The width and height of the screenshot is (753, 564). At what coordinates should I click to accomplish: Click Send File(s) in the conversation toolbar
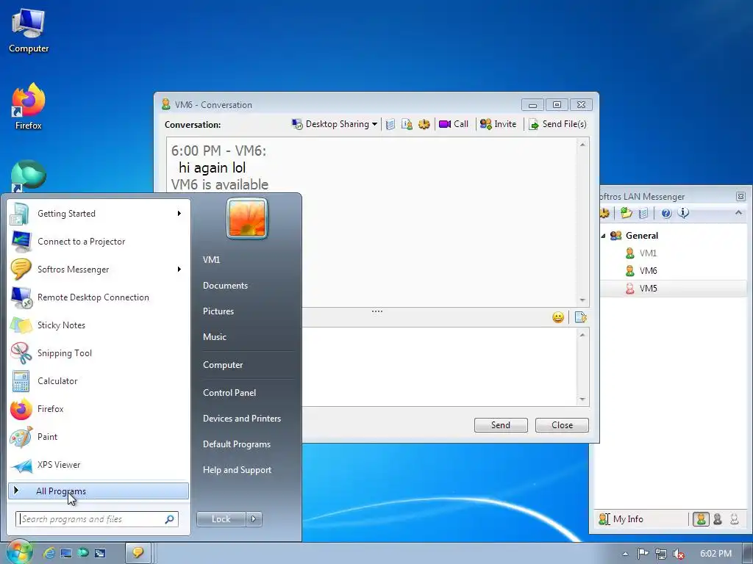(x=557, y=124)
